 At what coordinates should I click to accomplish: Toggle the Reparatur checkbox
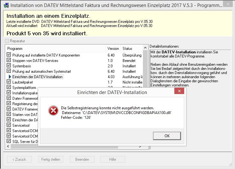(7, 41)
